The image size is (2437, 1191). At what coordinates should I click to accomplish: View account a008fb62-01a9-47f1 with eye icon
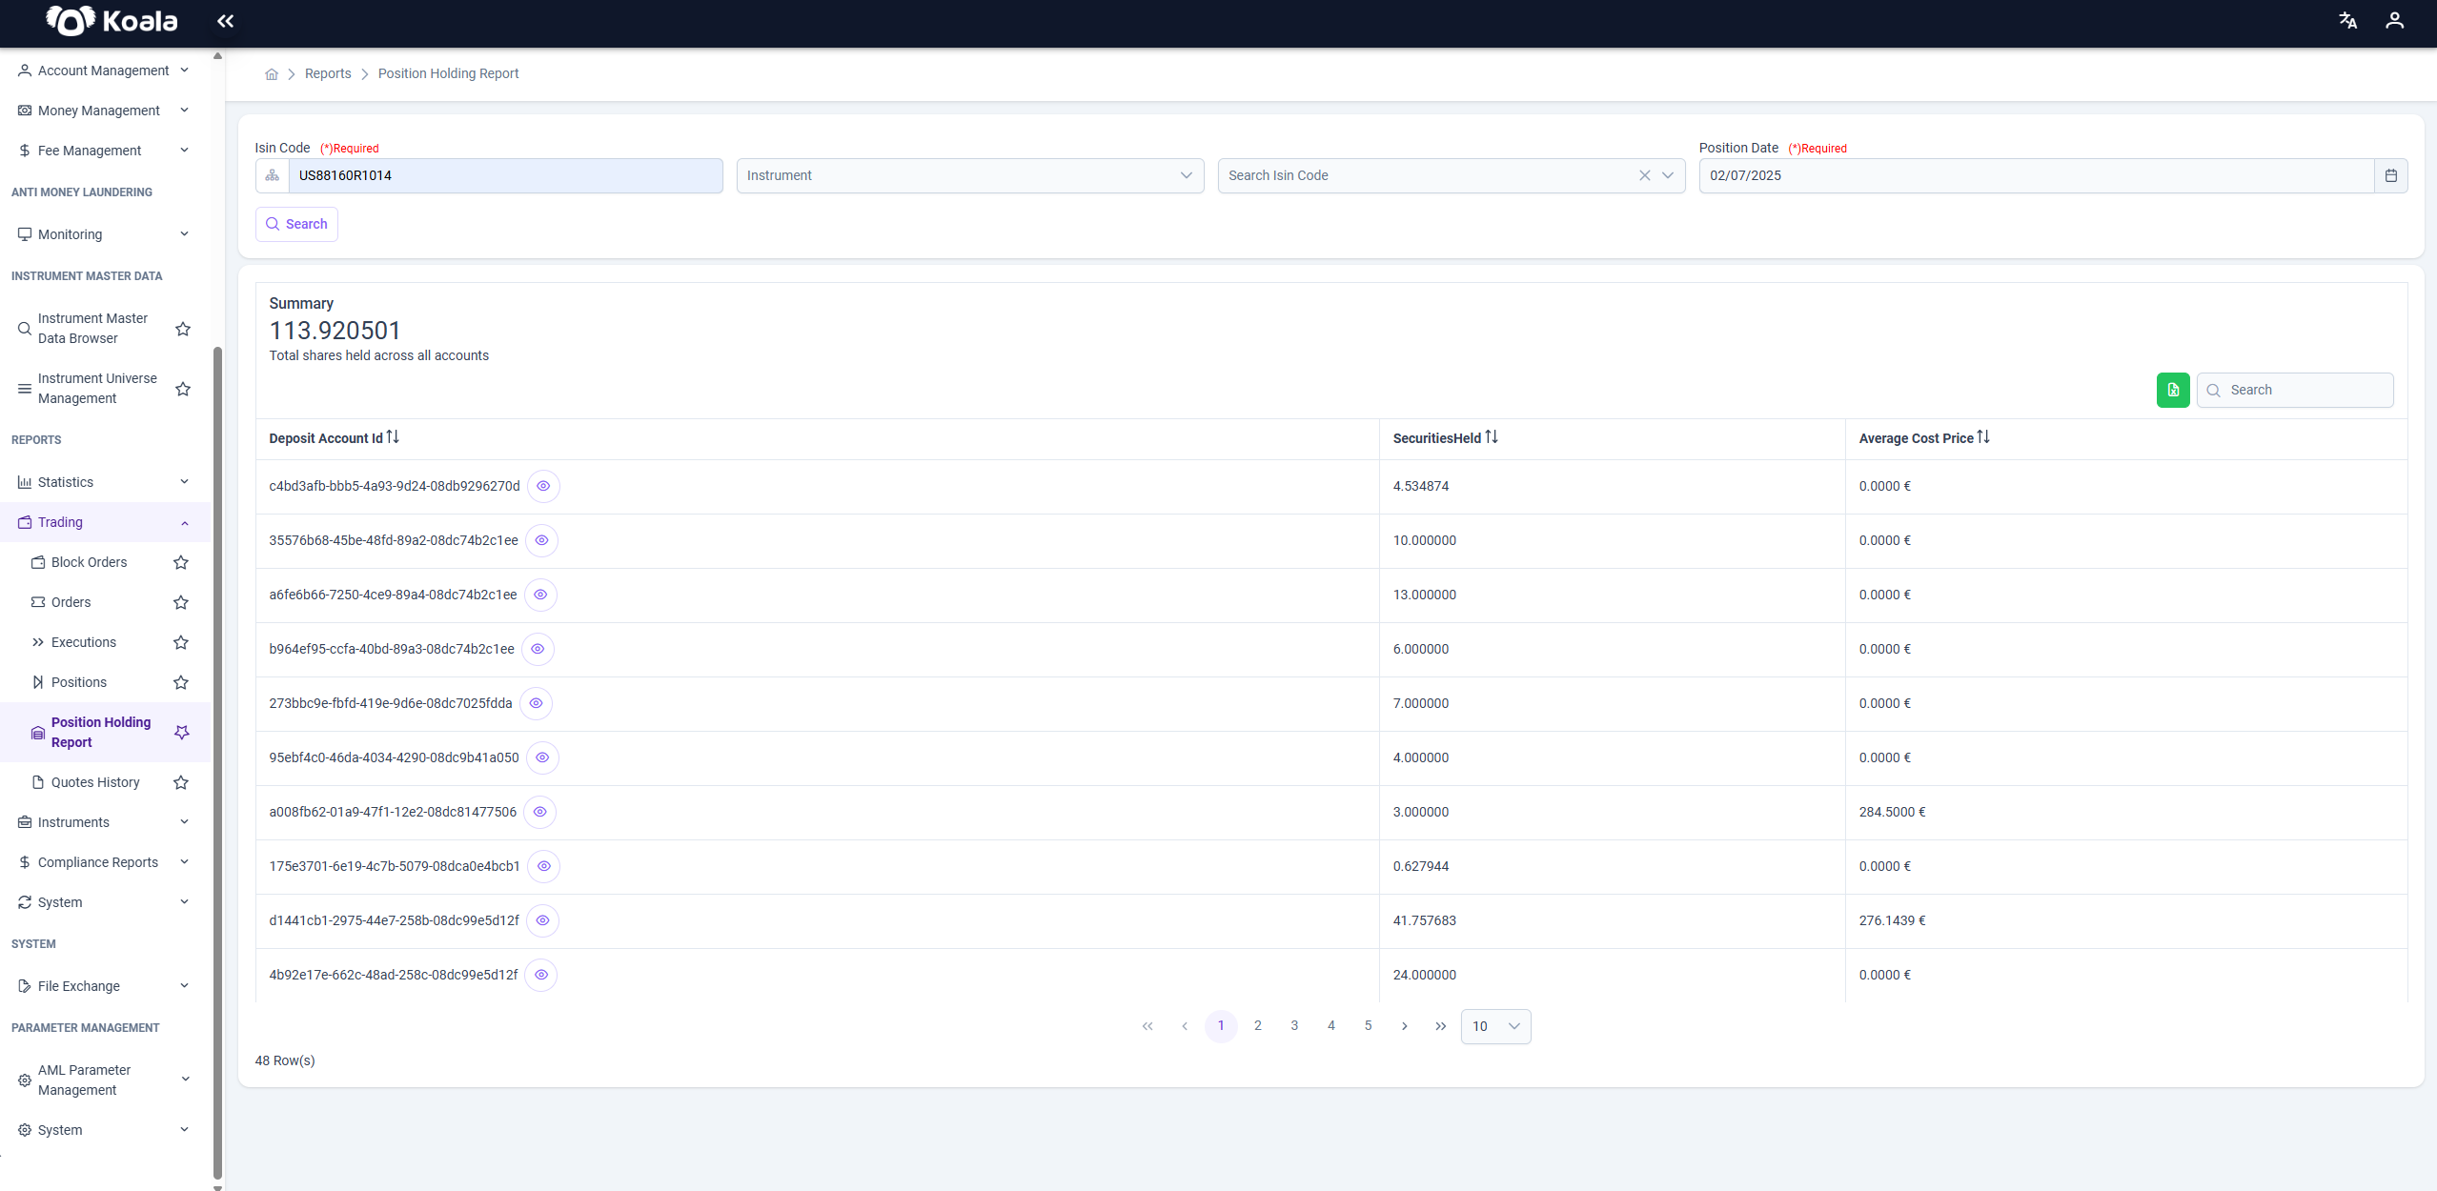coord(539,813)
